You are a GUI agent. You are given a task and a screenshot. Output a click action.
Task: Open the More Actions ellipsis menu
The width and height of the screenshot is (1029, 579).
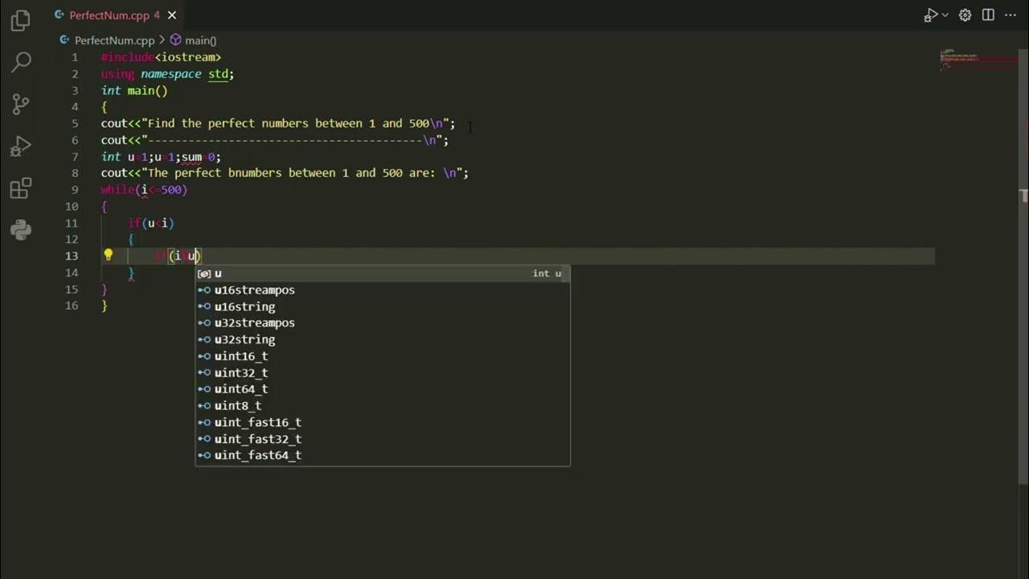1011,15
